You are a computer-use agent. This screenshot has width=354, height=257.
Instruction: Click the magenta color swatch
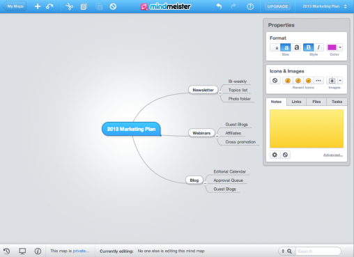[332, 47]
